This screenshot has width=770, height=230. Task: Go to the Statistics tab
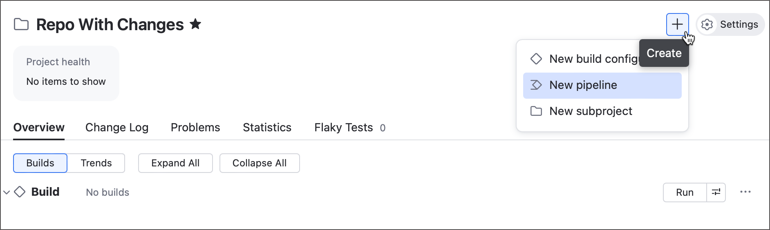click(267, 128)
